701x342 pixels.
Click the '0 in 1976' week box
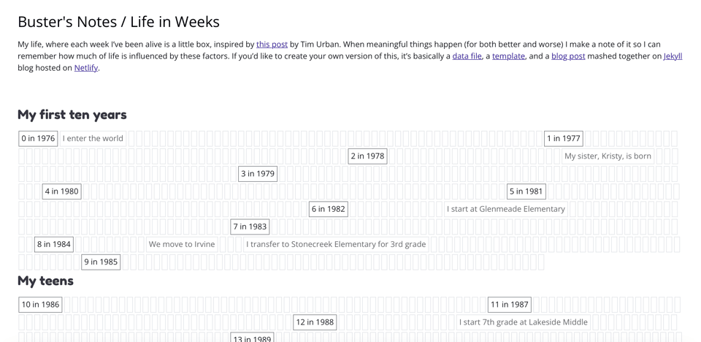click(38, 138)
